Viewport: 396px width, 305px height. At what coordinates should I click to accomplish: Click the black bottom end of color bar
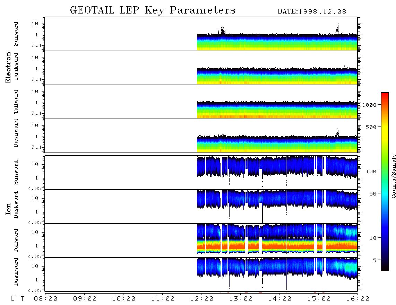point(385,268)
